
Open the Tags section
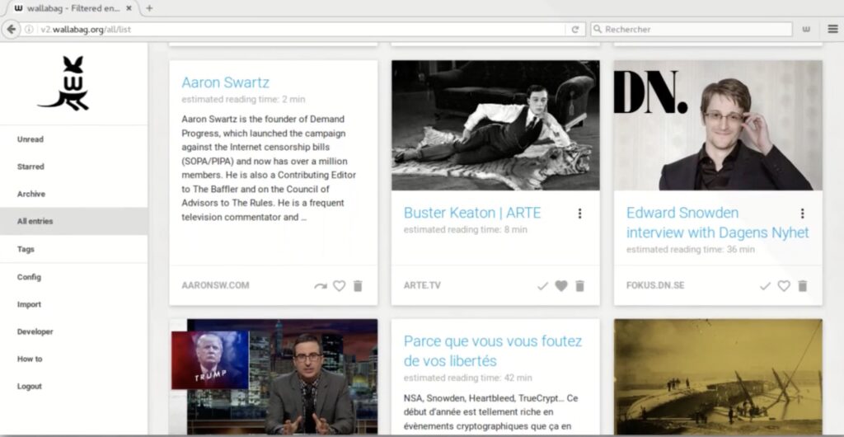[x=26, y=249]
